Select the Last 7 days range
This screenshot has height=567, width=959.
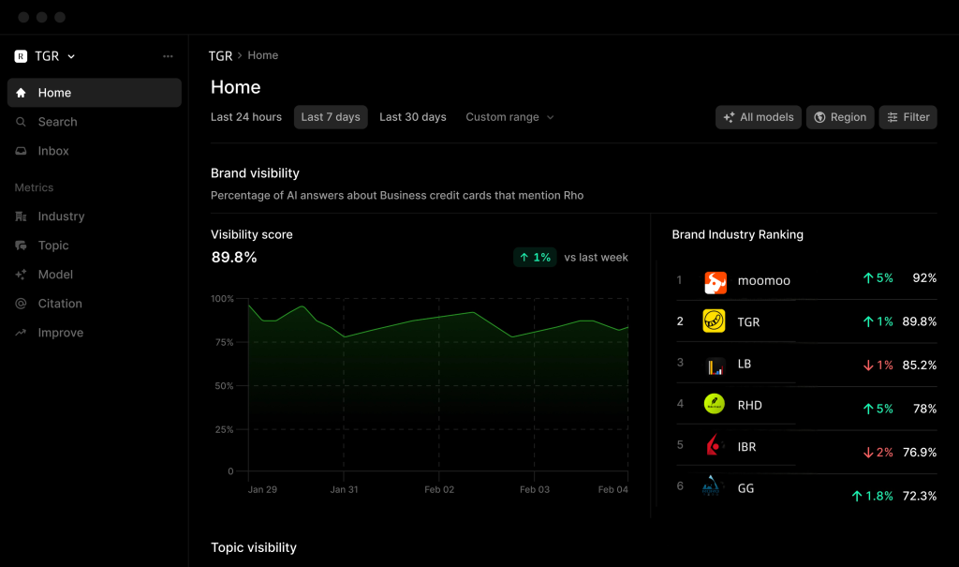[x=331, y=117]
